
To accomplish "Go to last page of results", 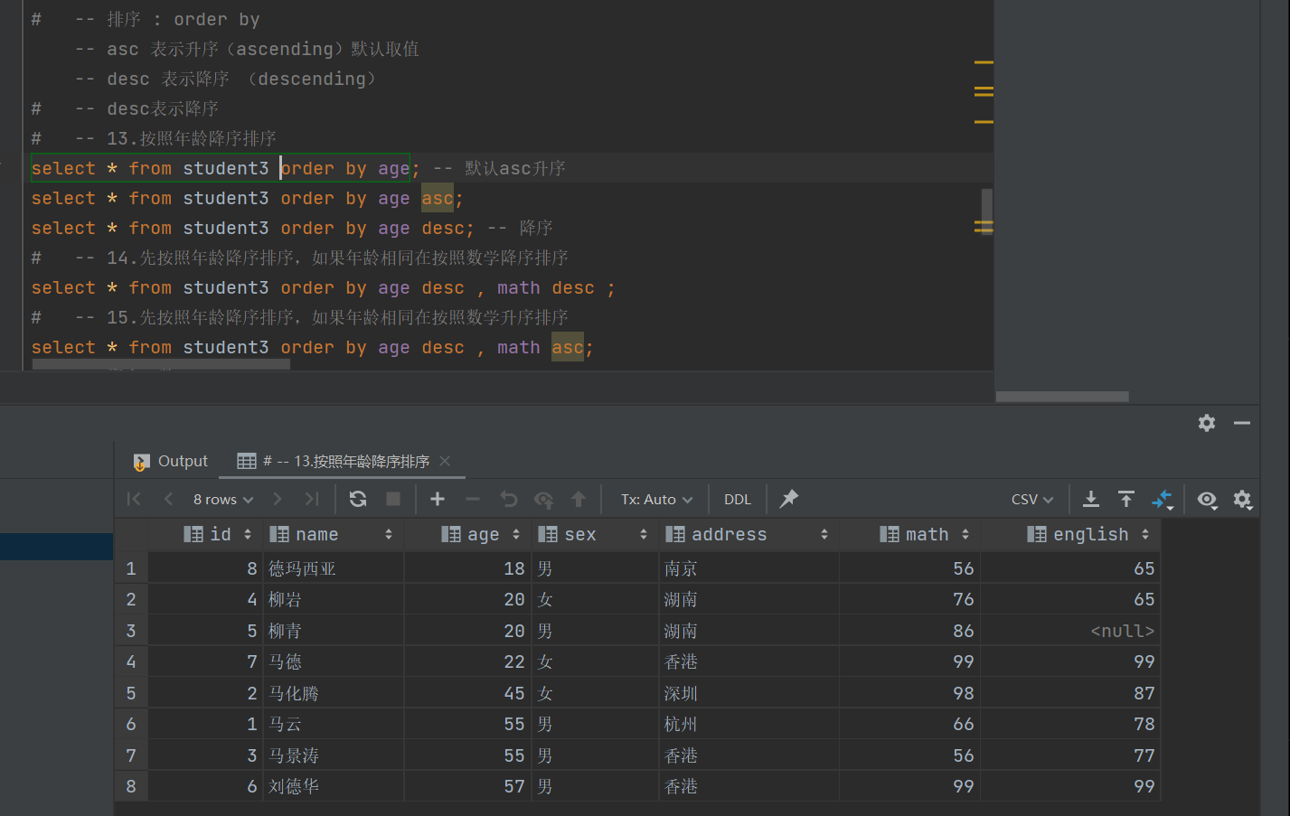I will pyautogui.click(x=312, y=499).
